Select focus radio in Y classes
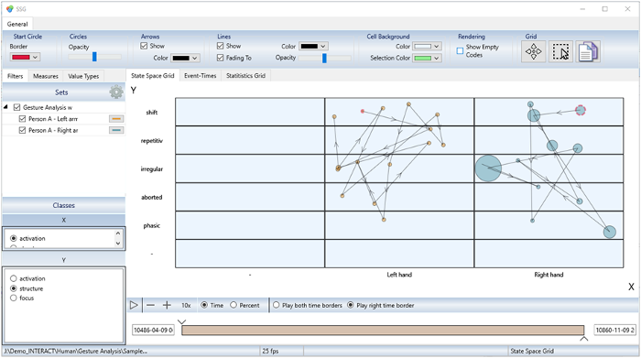 coord(14,298)
